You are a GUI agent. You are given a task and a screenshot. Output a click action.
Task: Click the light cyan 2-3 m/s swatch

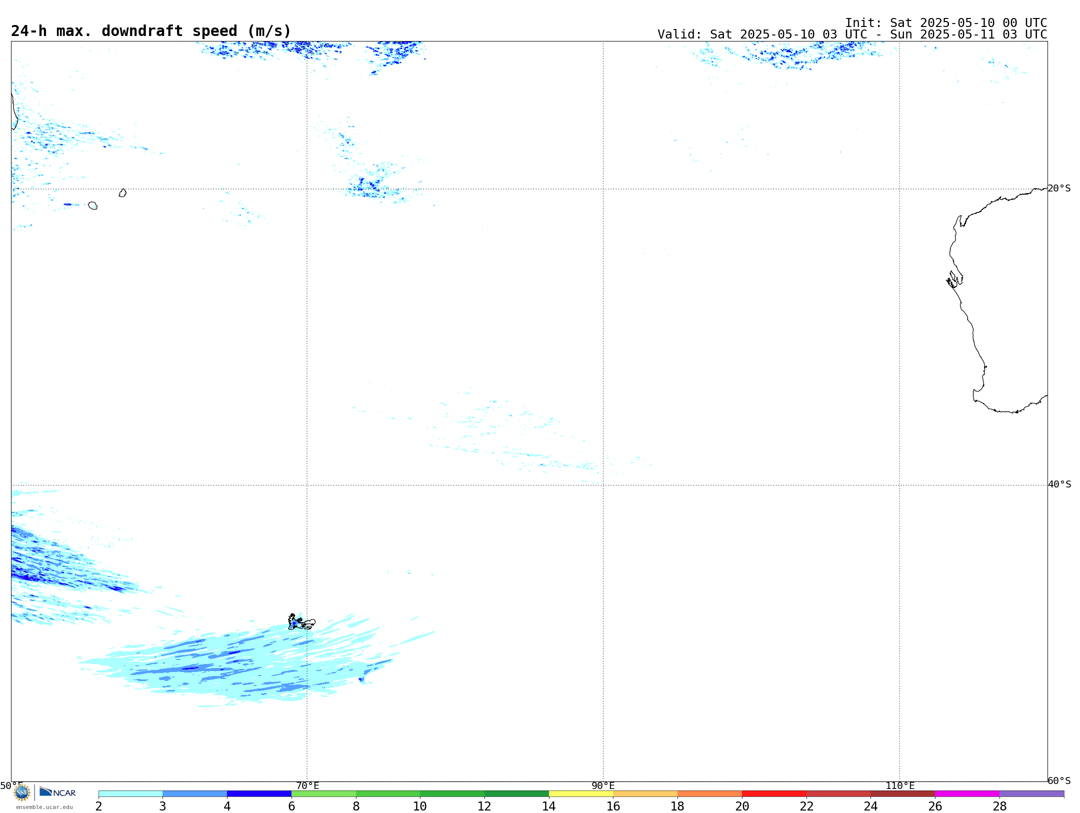tap(130, 794)
